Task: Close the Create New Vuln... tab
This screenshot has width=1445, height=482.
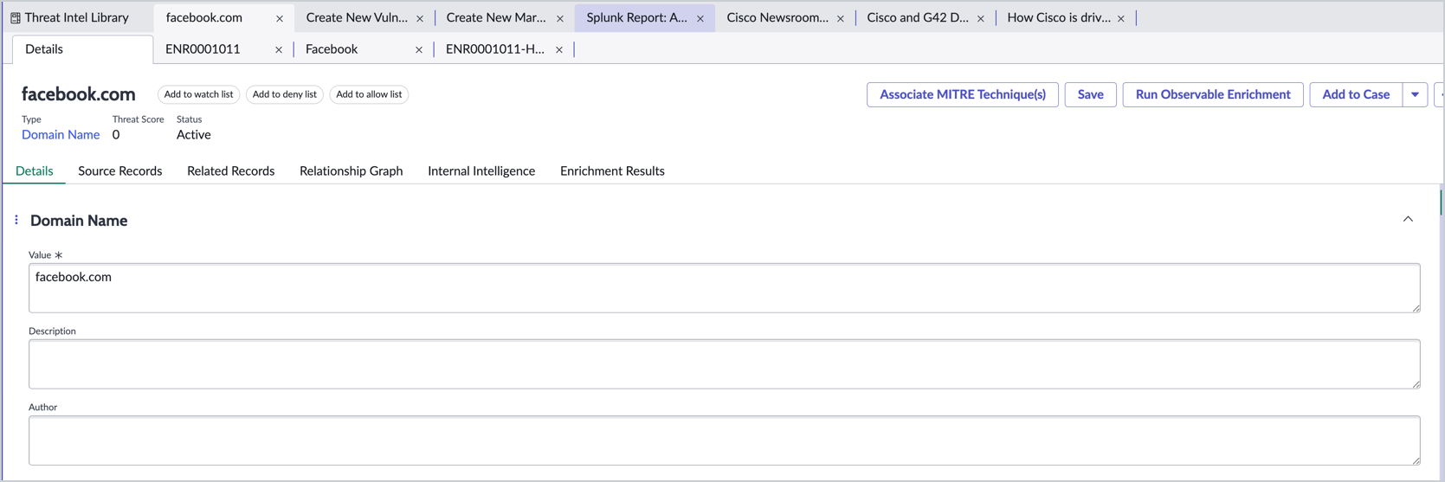Action: (420, 18)
